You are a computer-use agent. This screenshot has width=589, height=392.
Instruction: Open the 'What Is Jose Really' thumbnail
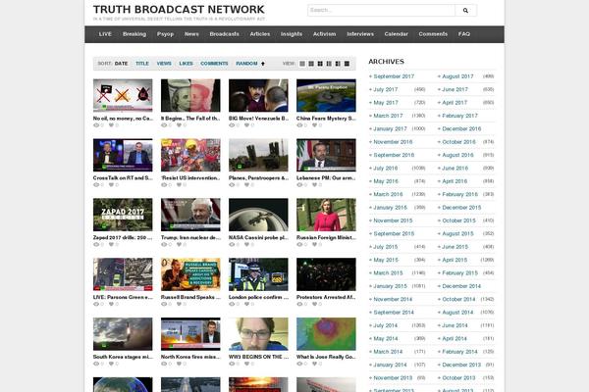click(x=326, y=334)
